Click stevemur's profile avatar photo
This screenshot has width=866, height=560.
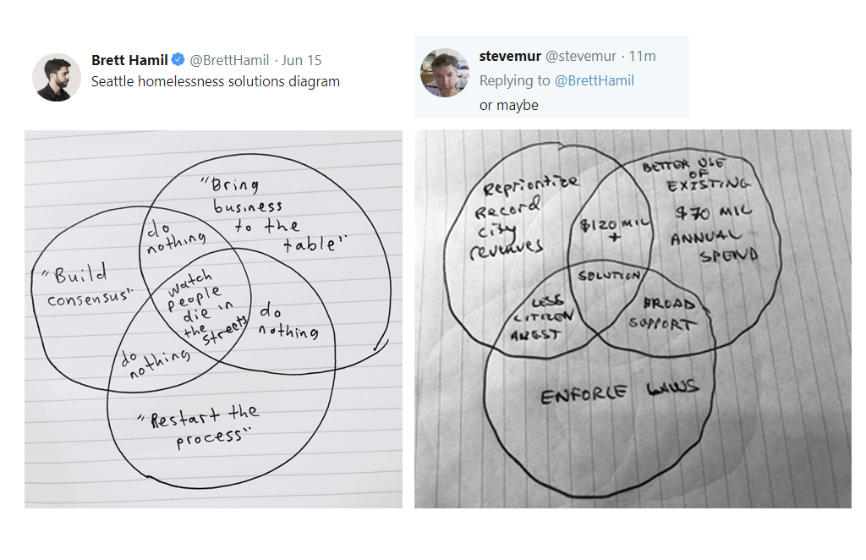tap(445, 73)
